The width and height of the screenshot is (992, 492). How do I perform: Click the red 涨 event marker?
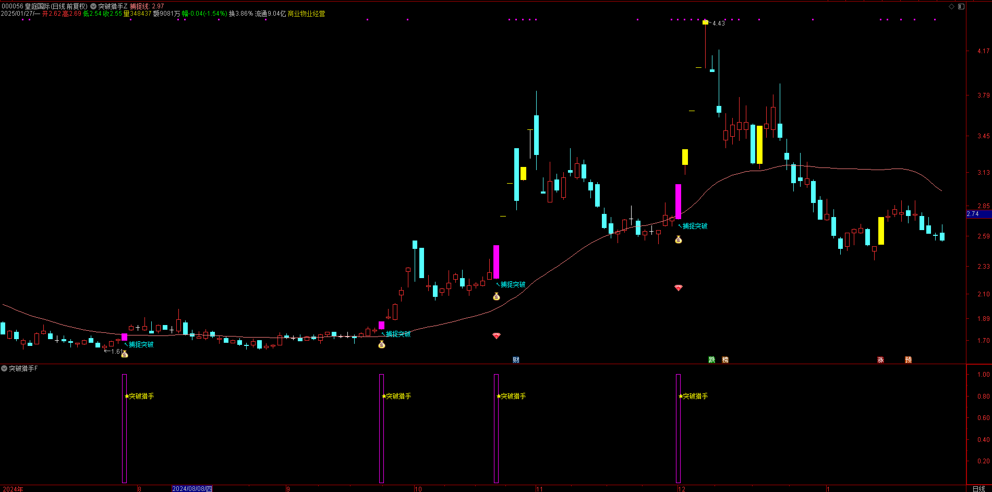tap(880, 359)
